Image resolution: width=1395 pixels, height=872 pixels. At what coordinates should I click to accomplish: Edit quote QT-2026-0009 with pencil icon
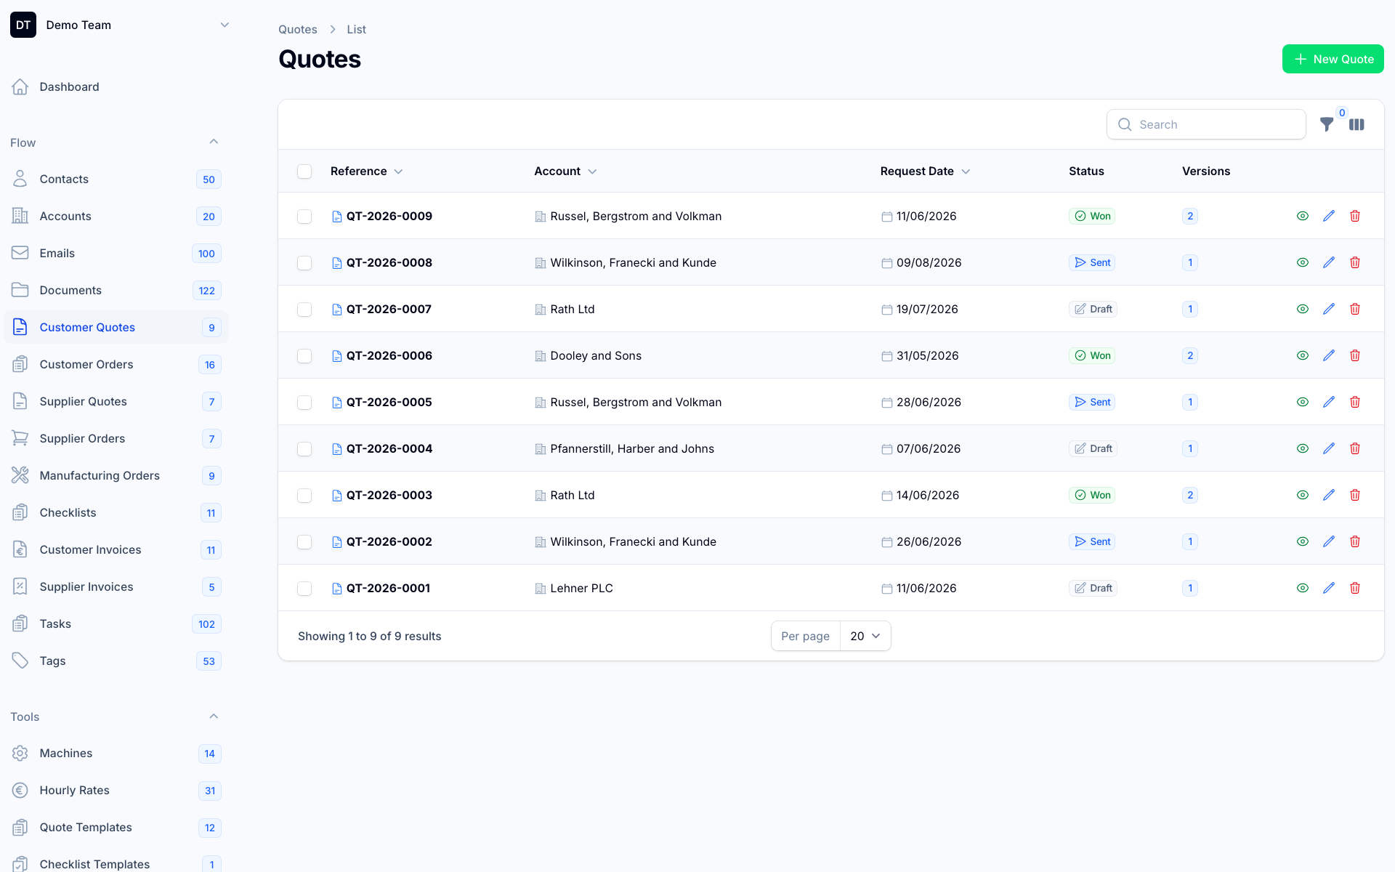tap(1329, 216)
